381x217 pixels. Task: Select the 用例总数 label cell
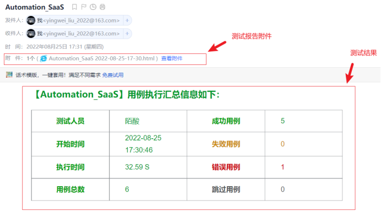pos(70,189)
